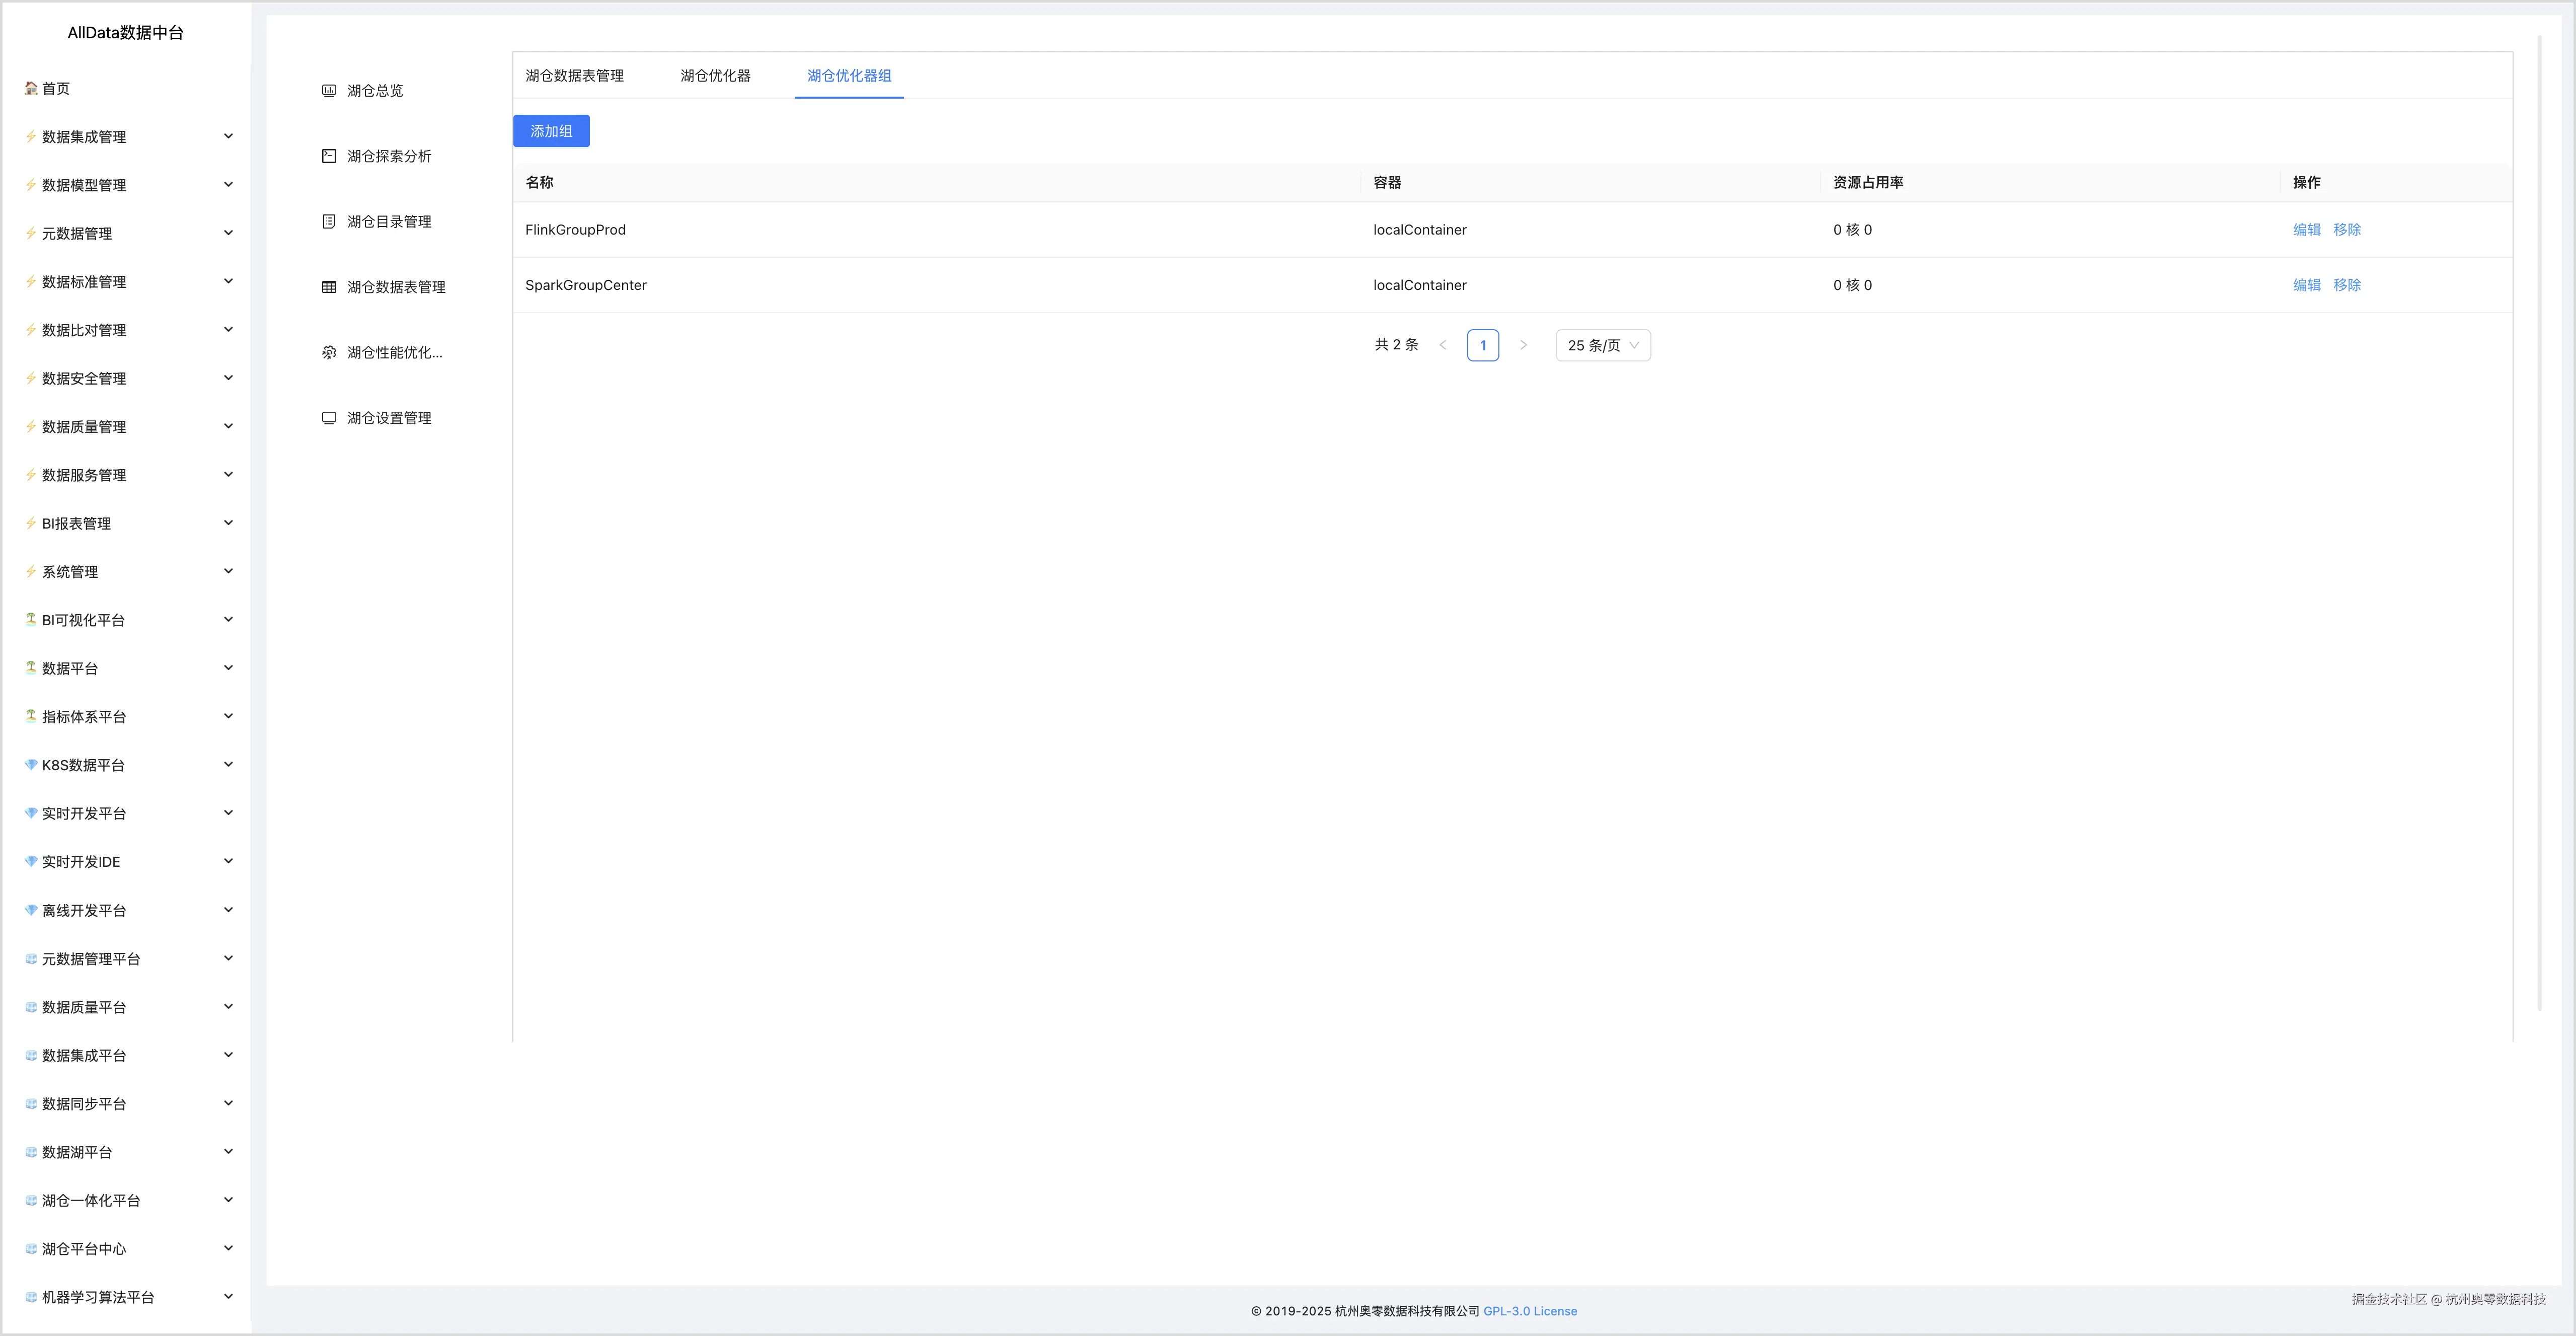The height and width of the screenshot is (1336, 2576).
Task: Go to next page arrow in pagination
Action: tap(1523, 345)
